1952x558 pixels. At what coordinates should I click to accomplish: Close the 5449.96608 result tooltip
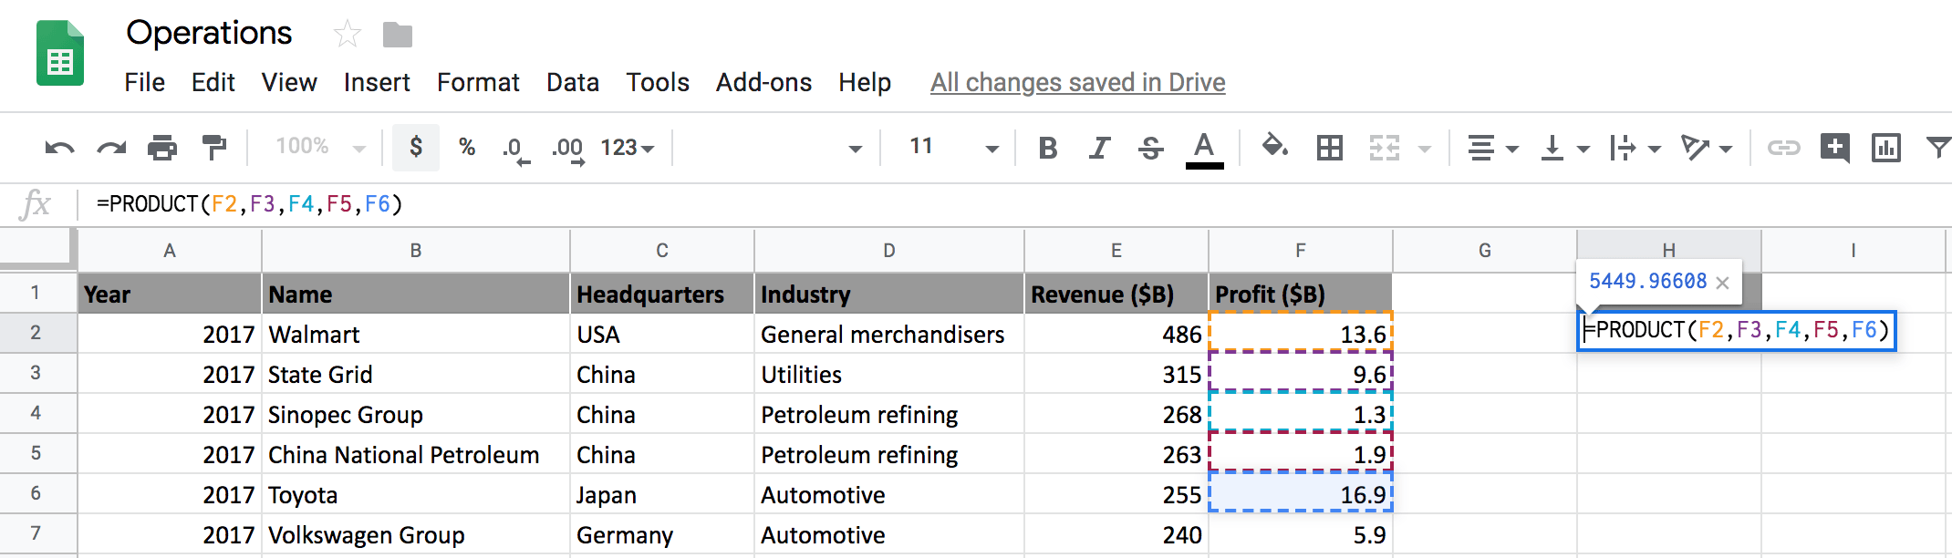pyautogui.click(x=1722, y=283)
